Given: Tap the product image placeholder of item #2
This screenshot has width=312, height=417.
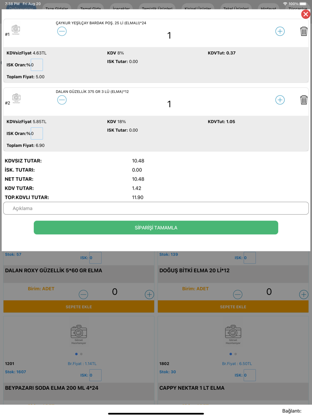Looking at the screenshot, I should [x=16, y=98].
